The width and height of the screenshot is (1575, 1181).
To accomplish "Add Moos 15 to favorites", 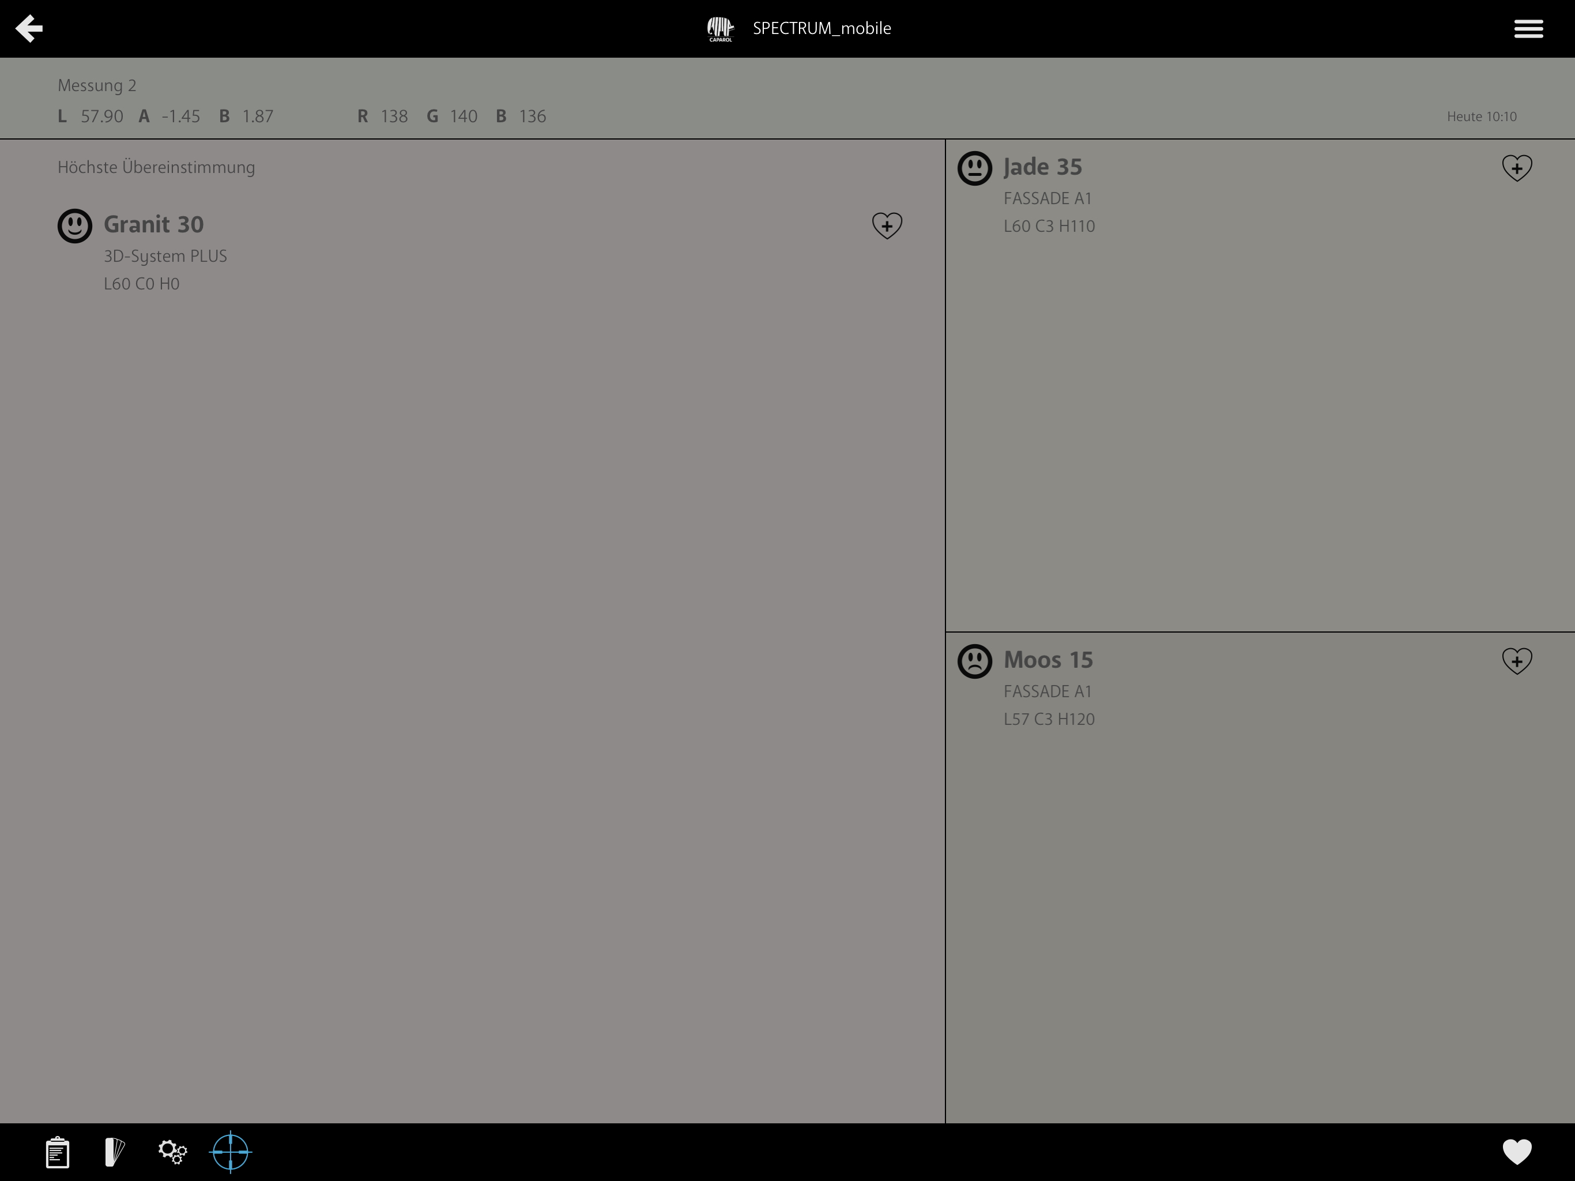I will click(1517, 661).
